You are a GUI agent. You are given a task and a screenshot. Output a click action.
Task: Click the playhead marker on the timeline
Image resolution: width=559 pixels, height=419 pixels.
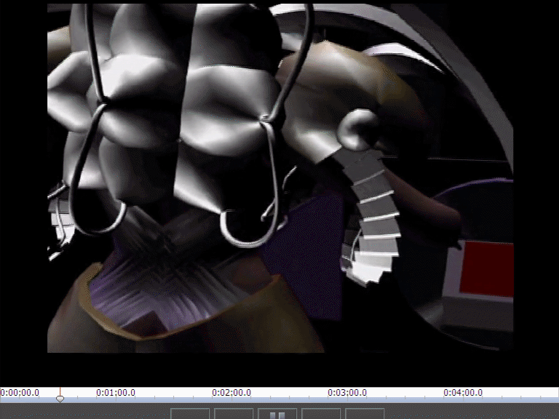(60, 399)
